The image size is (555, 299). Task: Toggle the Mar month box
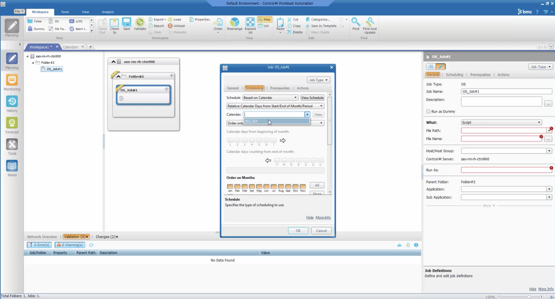[x=244, y=186]
